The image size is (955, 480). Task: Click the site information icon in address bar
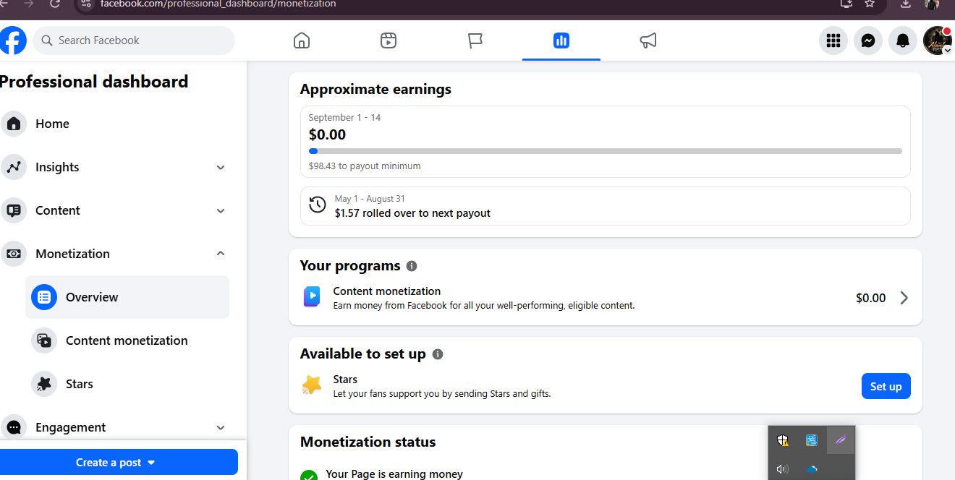click(86, 4)
